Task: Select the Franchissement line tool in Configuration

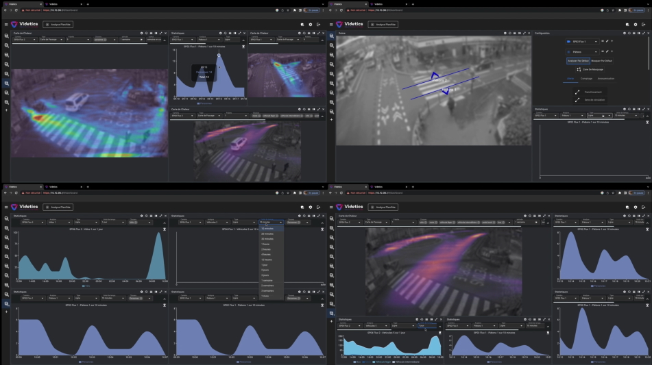Action: pos(589,92)
